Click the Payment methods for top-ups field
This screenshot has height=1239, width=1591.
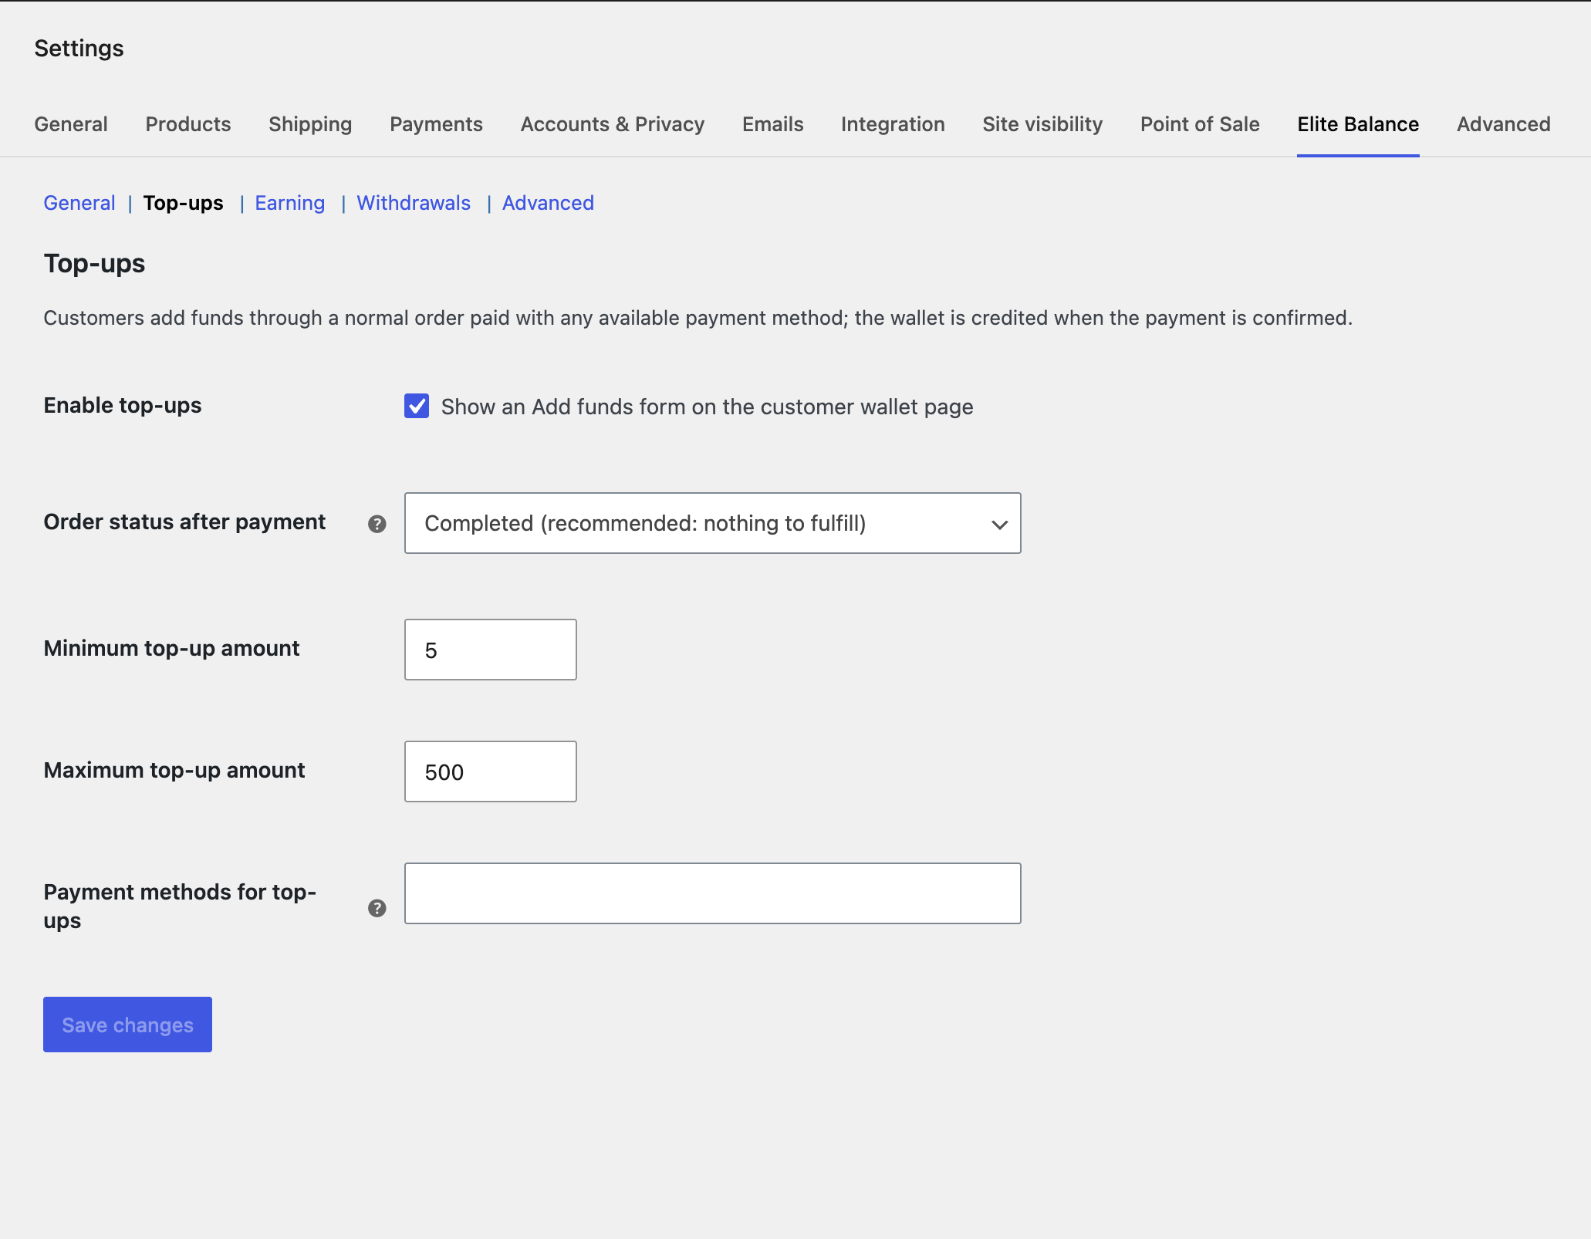tap(712, 893)
